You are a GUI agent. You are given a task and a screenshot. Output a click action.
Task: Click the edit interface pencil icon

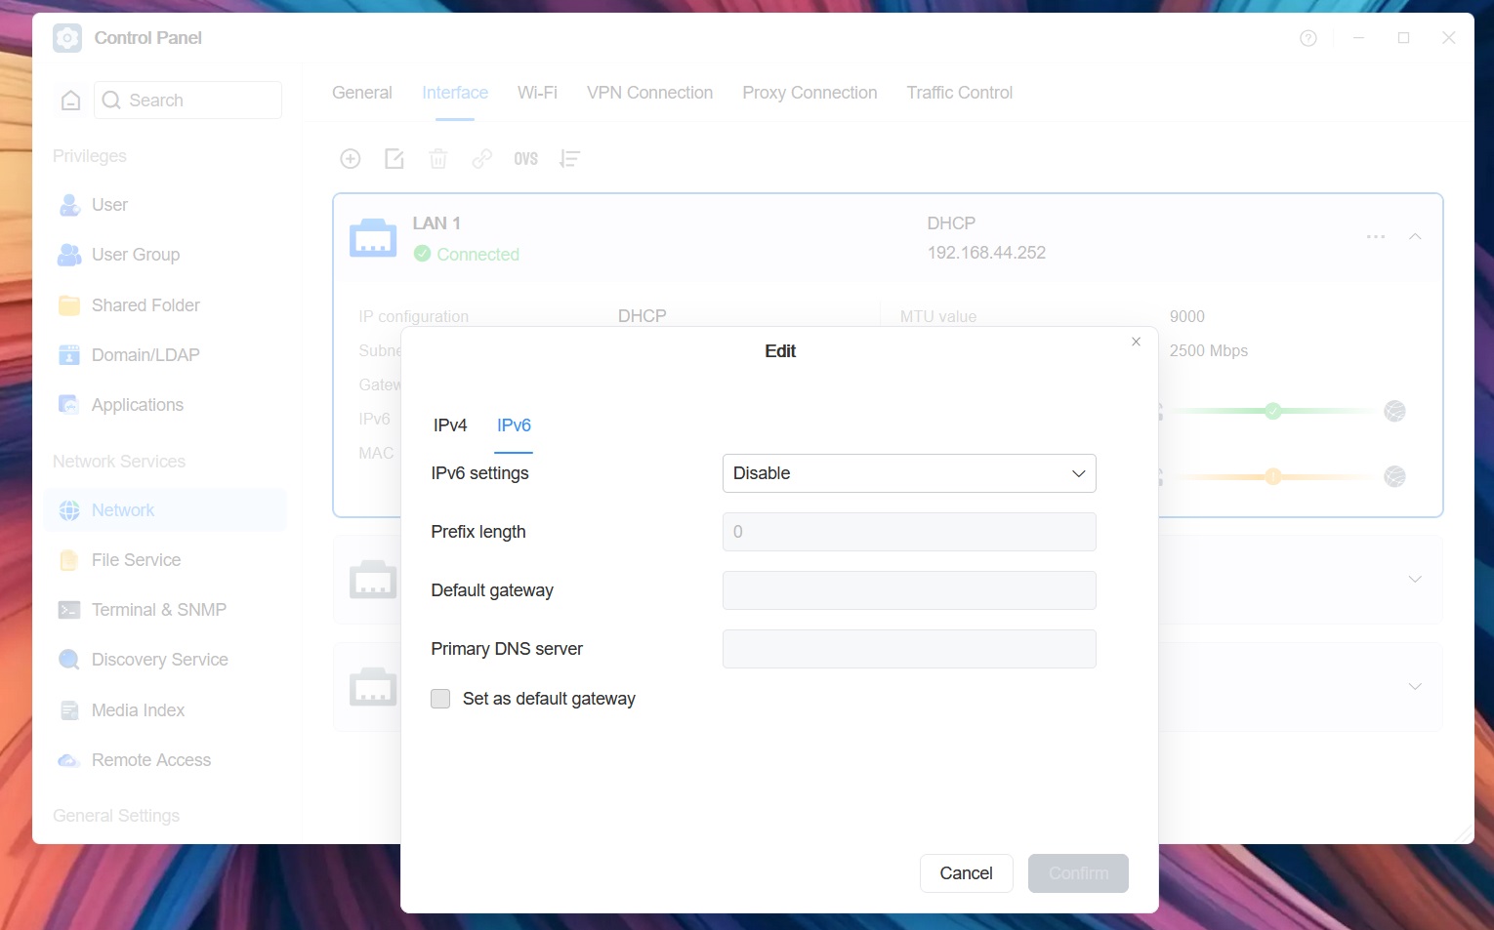394,159
